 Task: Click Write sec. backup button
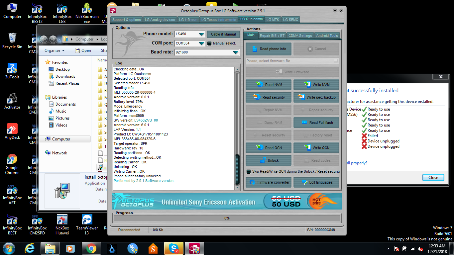point(316,97)
